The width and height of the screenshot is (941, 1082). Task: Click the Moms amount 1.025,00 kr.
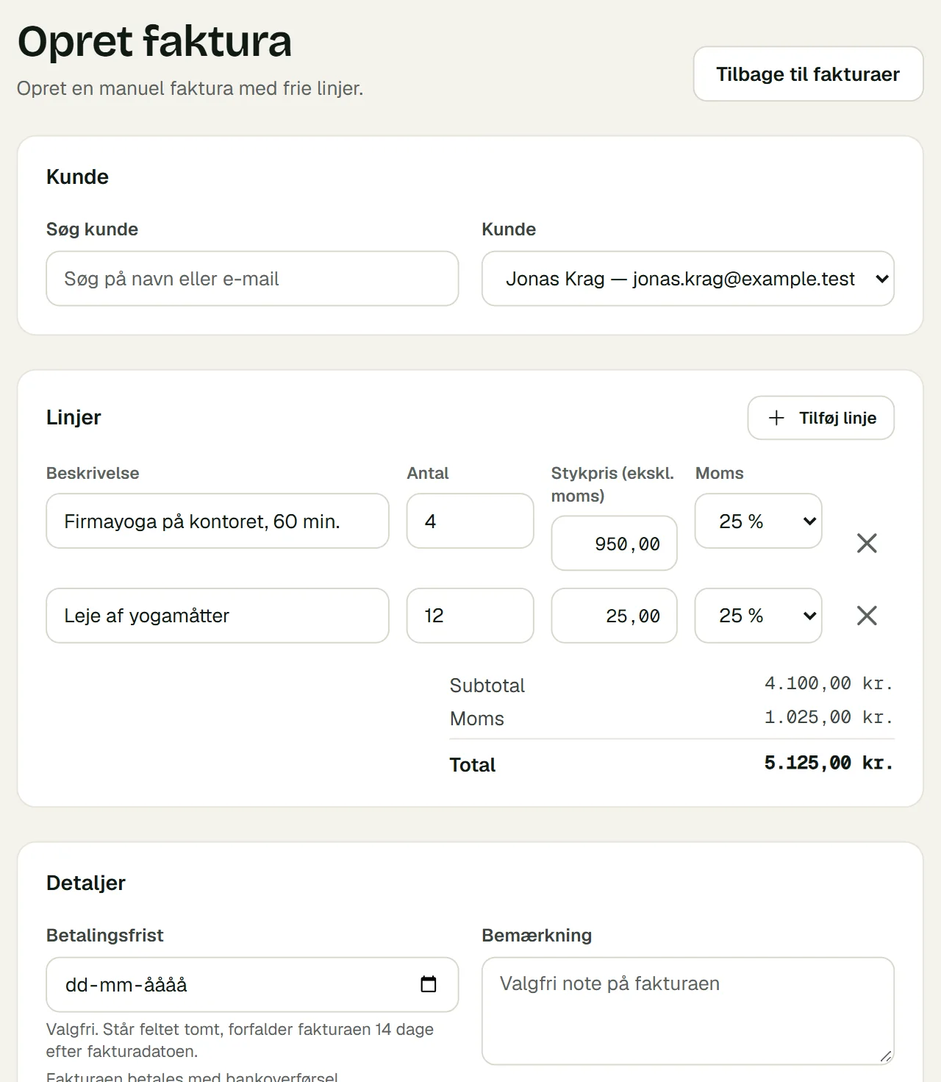point(829,717)
